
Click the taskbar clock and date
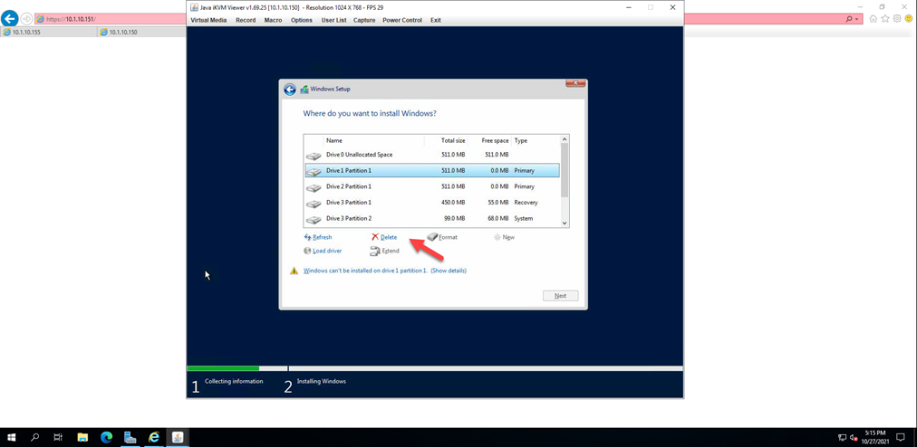tap(876, 437)
